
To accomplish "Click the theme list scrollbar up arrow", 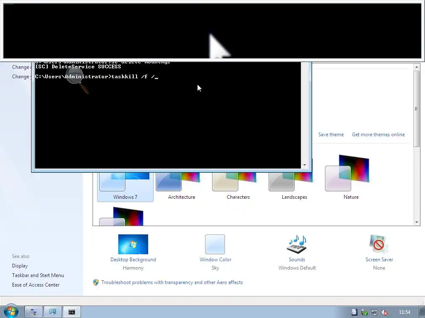I will click(x=417, y=67).
